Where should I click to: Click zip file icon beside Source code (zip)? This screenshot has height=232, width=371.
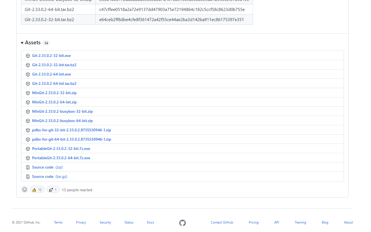(28, 167)
